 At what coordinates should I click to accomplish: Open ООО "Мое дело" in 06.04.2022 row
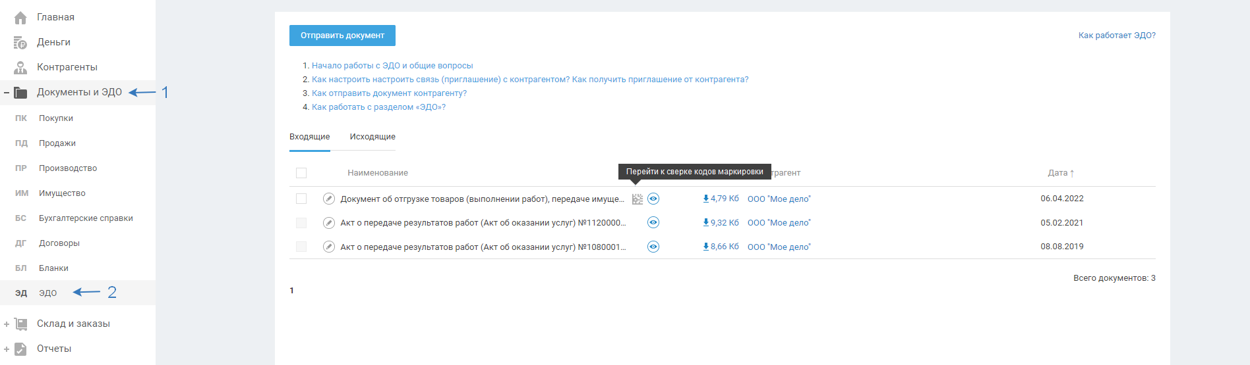[x=779, y=199]
